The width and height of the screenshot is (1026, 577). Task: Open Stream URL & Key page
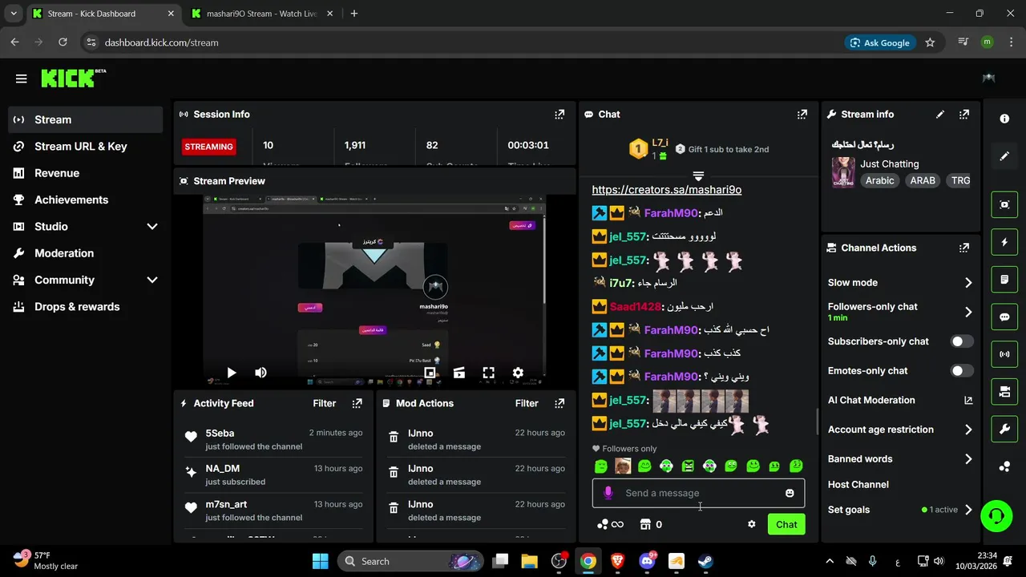[86, 147]
